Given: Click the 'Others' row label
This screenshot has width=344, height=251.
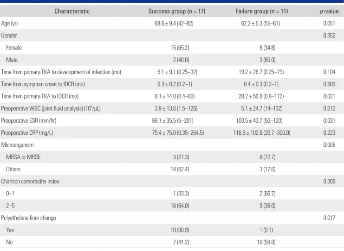Looking at the screenshot, I should [13, 169].
